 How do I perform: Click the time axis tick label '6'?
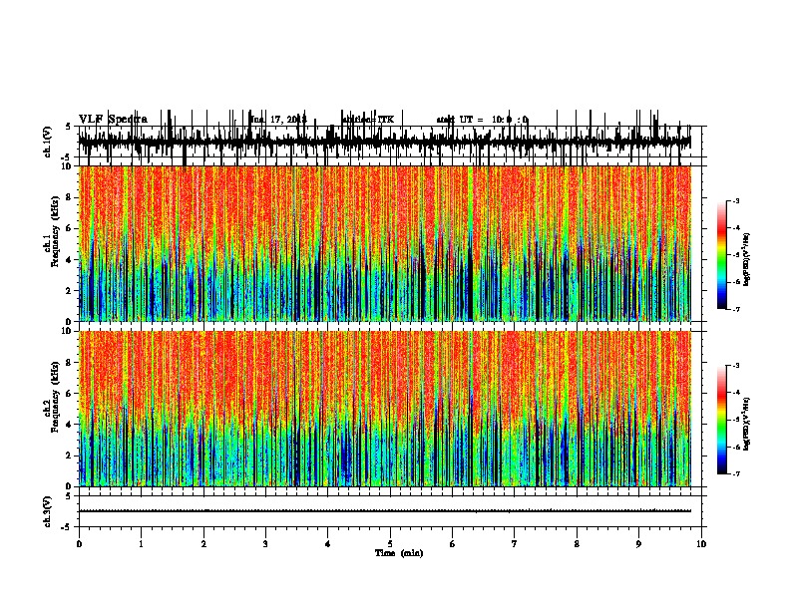click(453, 544)
